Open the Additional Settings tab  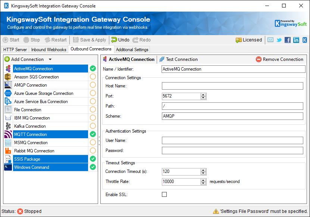[132, 49]
